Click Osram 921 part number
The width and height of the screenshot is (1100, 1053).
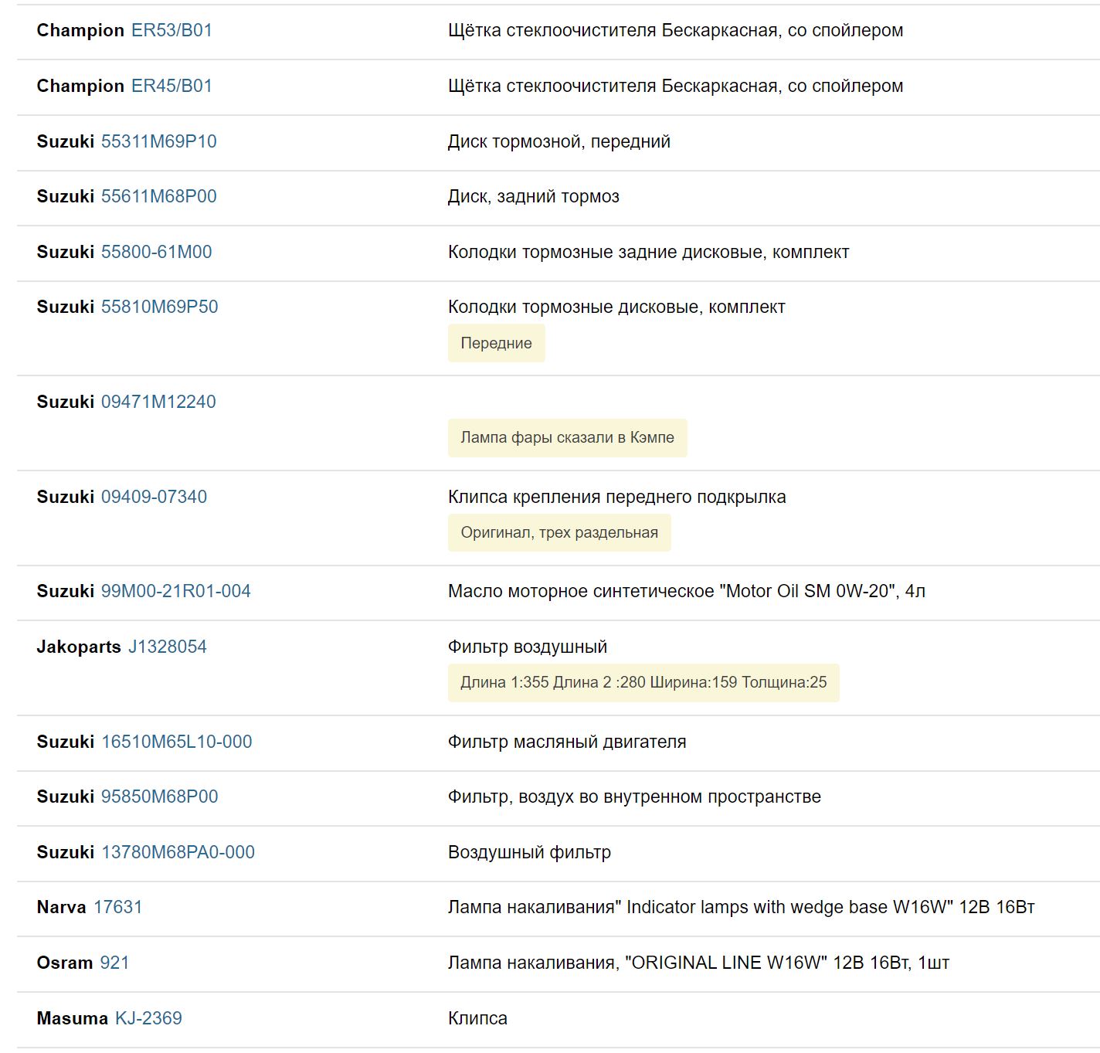(x=114, y=963)
